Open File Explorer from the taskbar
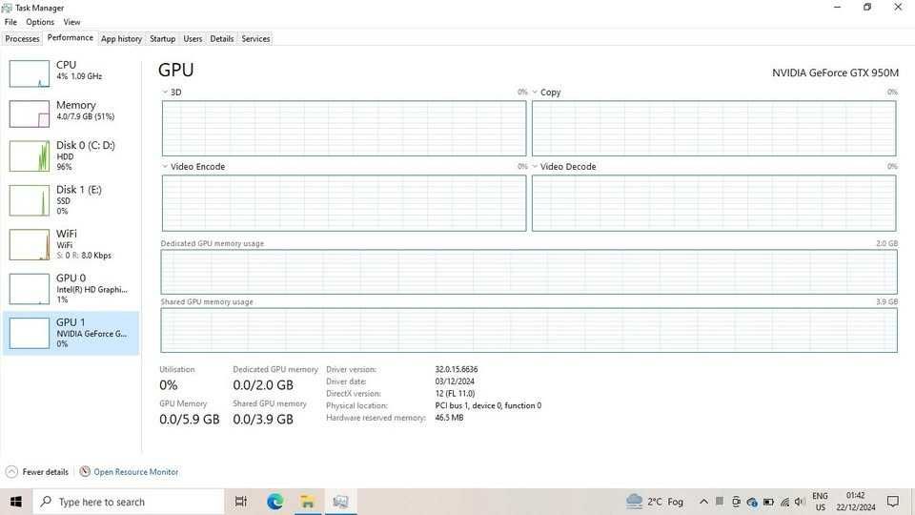Screen dimensions: 915x515 click(308, 502)
